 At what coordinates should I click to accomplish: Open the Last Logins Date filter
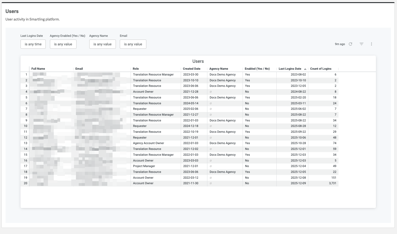(33, 44)
